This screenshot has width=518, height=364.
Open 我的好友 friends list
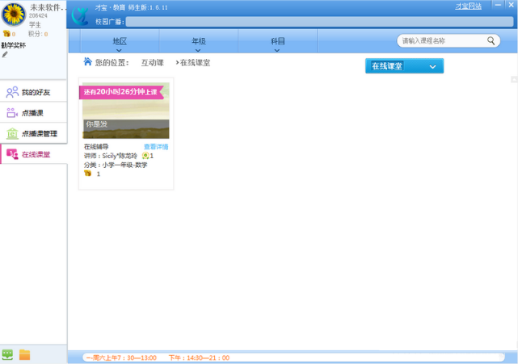(33, 92)
